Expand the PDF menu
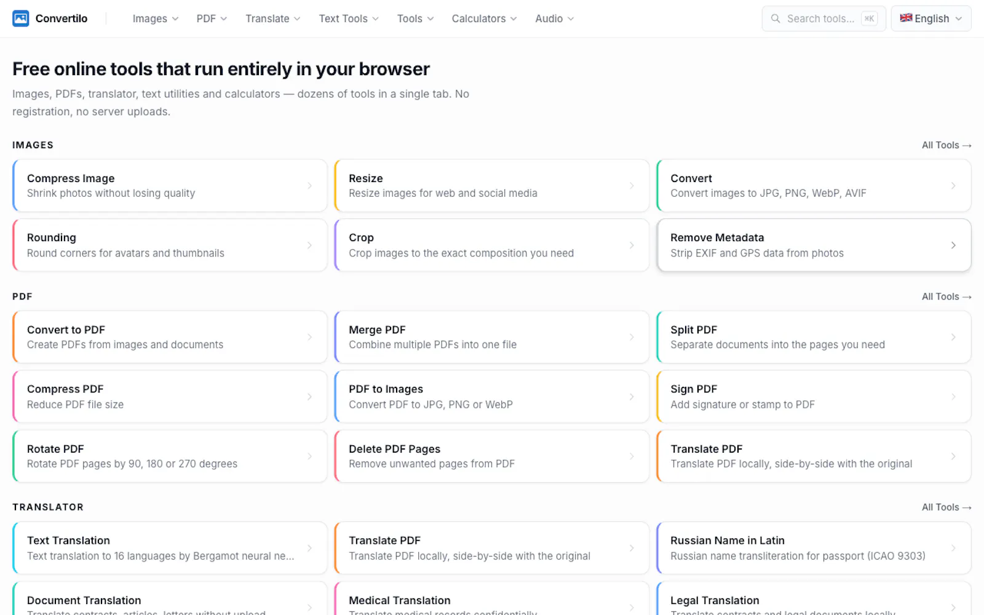This screenshot has height=615, width=984. click(212, 18)
